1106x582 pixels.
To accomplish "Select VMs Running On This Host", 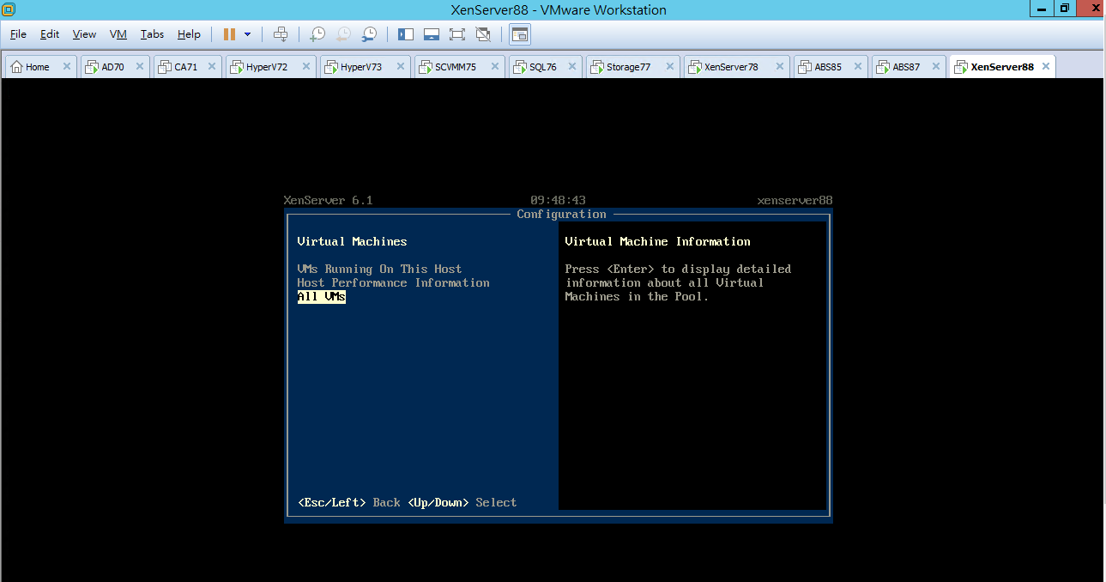I will pyautogui.click(x=379, y=270).
